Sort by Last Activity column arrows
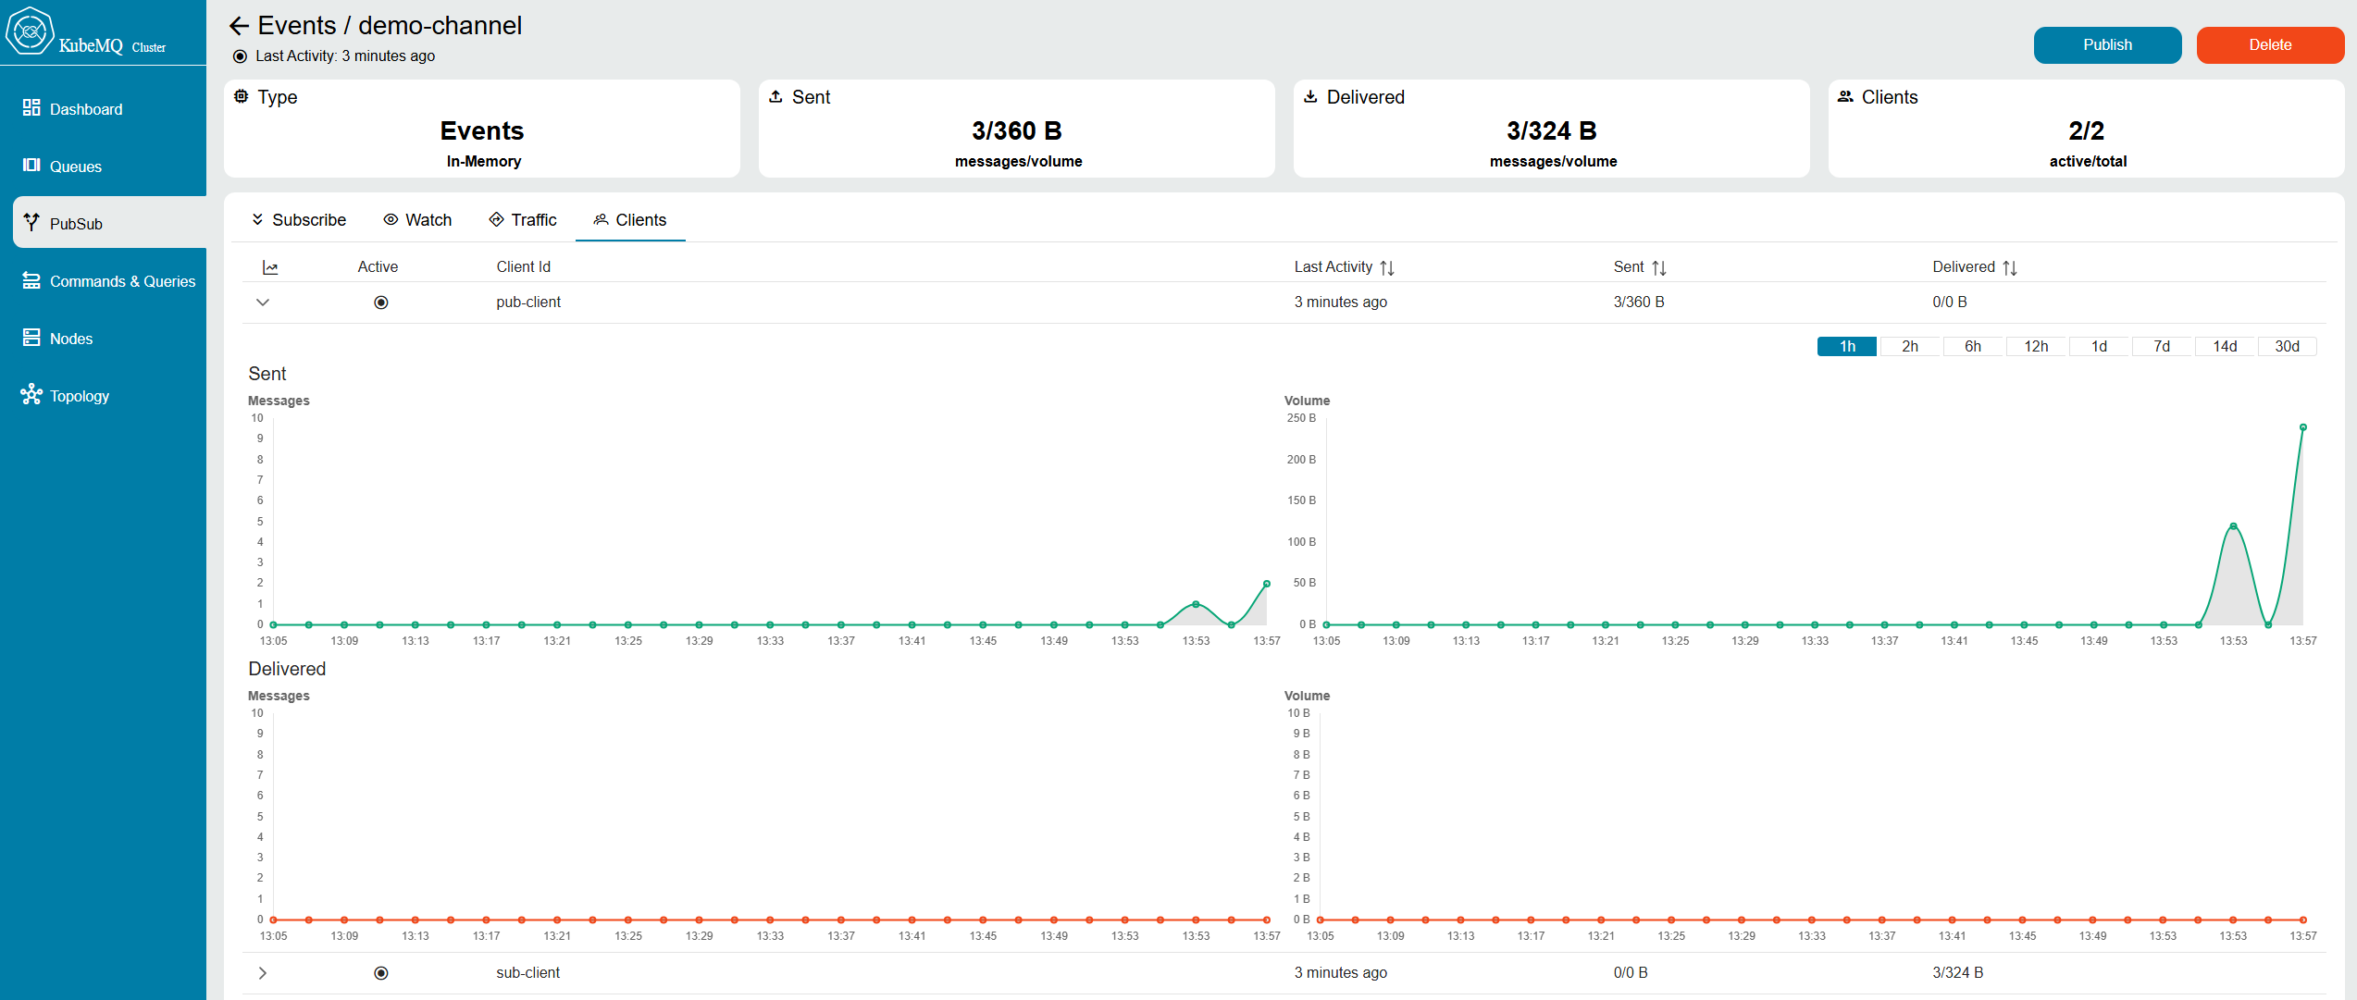The image size is (2357, 1000). click(1386, 267)
